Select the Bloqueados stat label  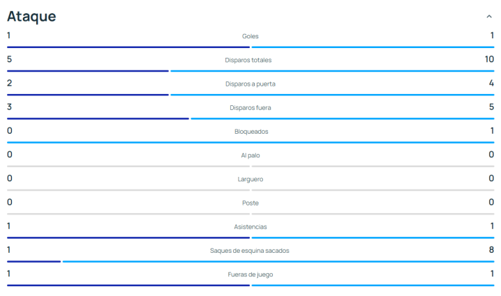[250, 132]
